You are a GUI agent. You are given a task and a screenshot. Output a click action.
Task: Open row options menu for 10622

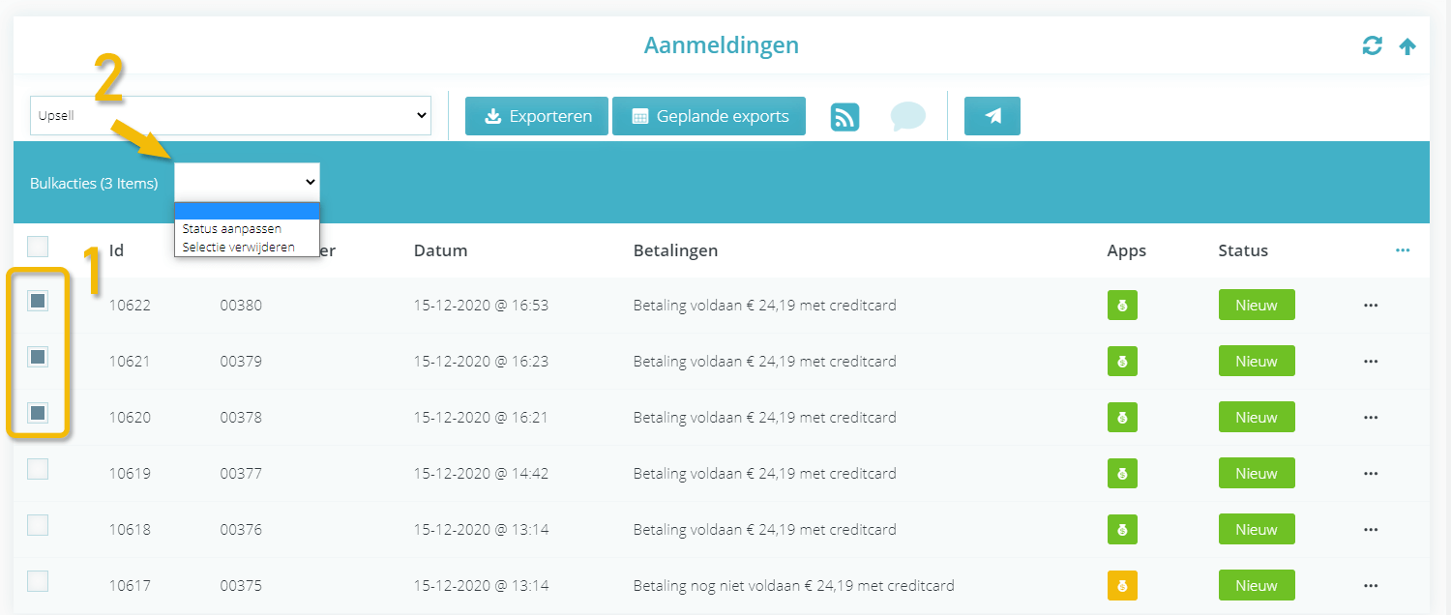click(1370, 306)
